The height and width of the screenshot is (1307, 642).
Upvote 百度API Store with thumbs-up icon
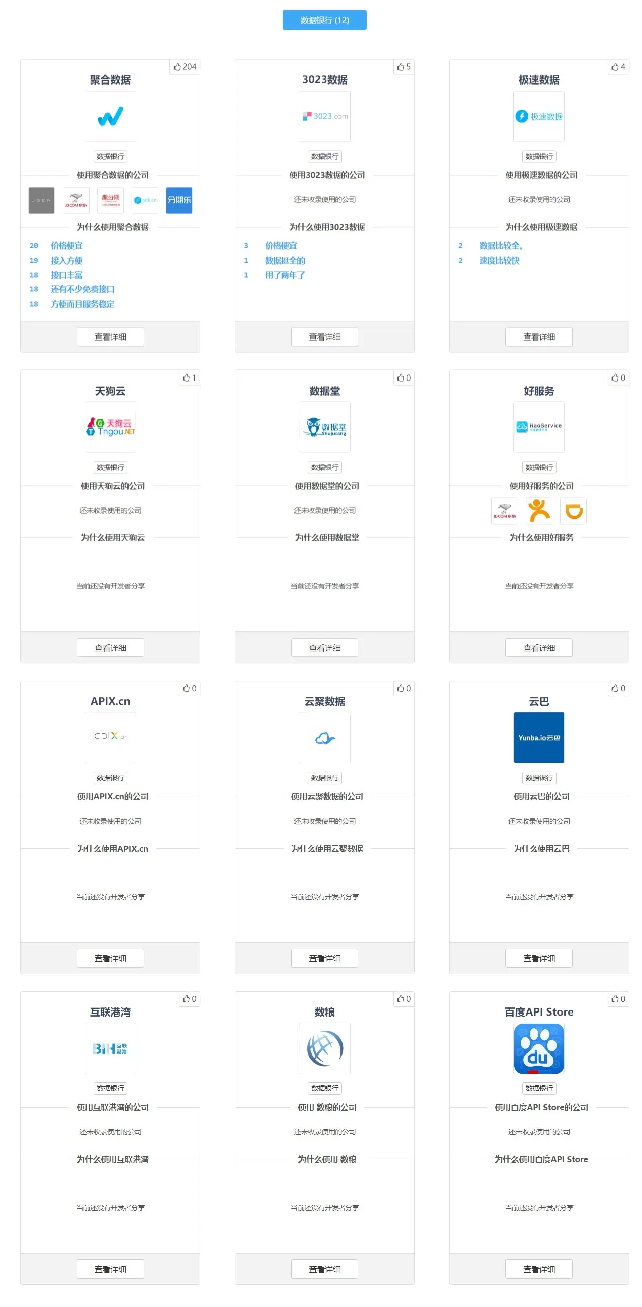click(x=617, y=998)
